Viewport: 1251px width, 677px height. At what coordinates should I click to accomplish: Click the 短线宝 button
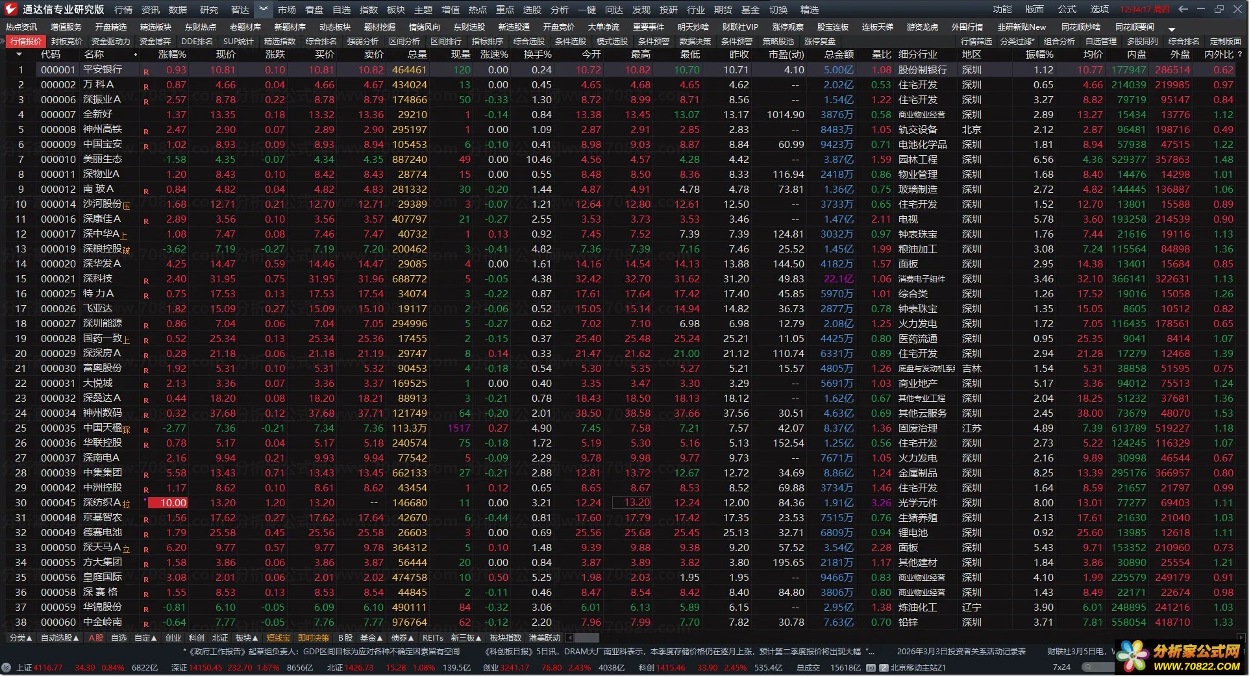coord(279,638)
